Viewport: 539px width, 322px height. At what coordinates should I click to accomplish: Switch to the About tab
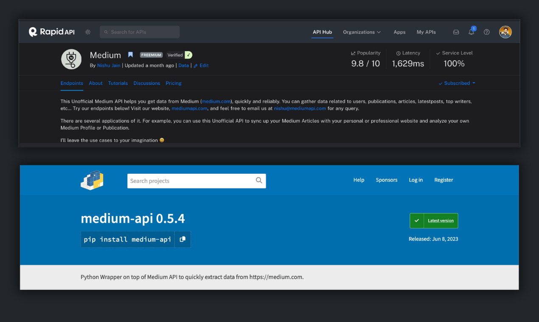tap(95, 83)
